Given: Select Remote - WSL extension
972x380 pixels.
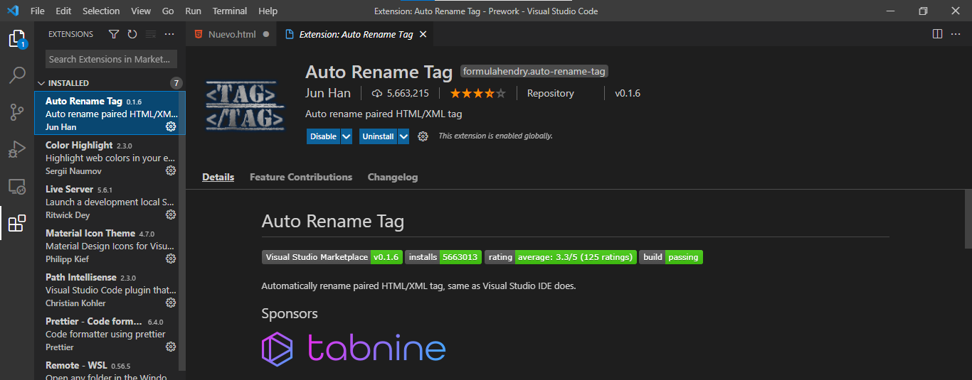Looking at the screenshot, I should point(110,369).
